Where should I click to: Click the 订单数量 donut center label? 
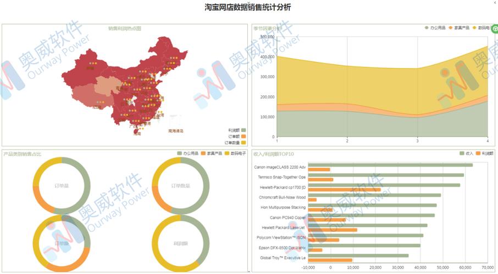tap(181, 186)
